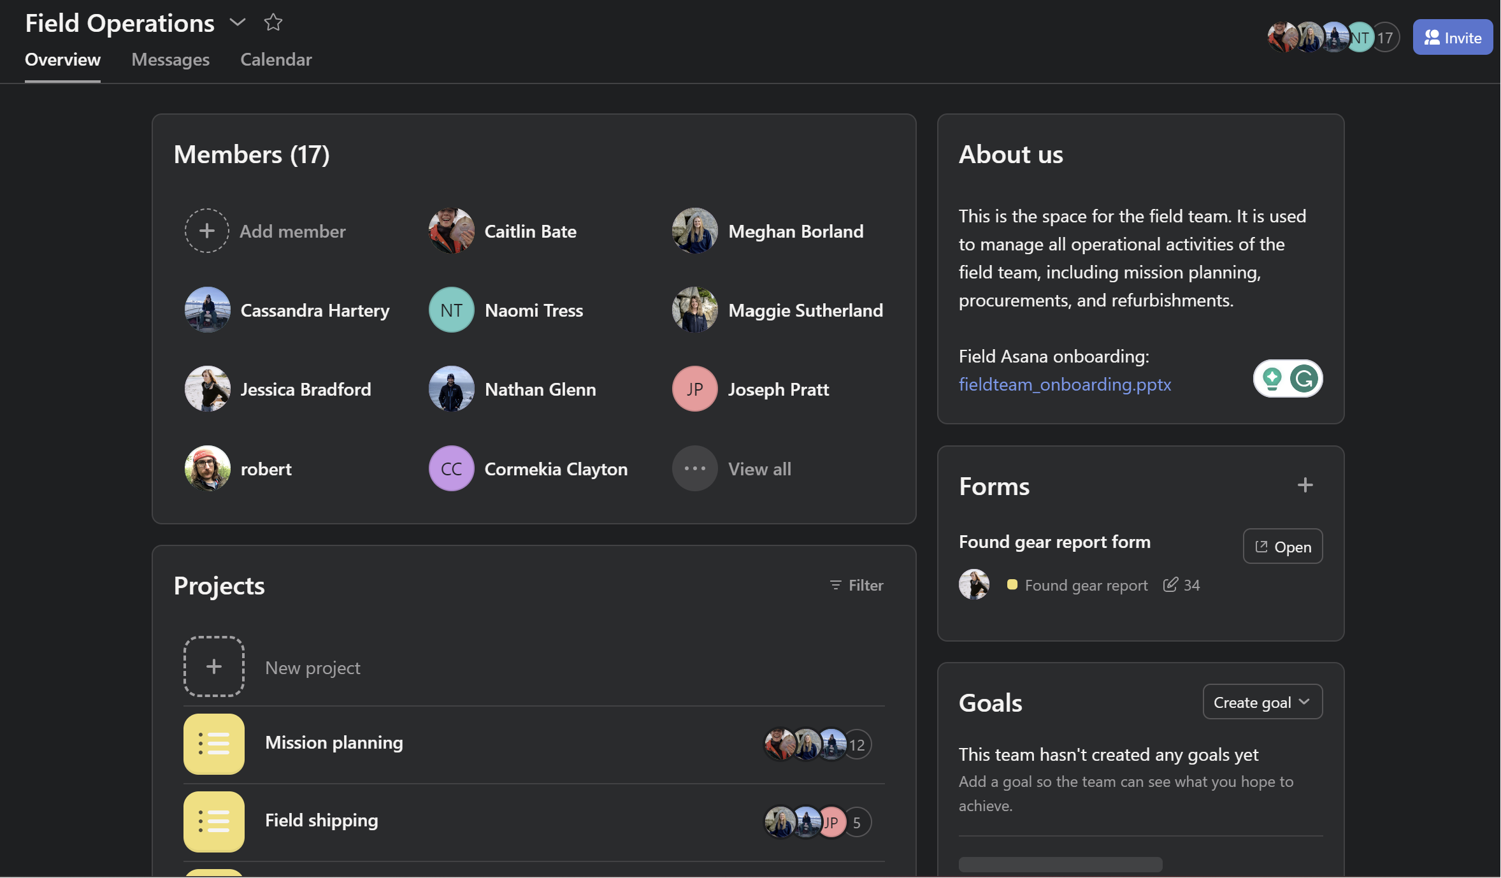Click the View all members text
The image size is (1501, 878).
(x=759, y=469)
